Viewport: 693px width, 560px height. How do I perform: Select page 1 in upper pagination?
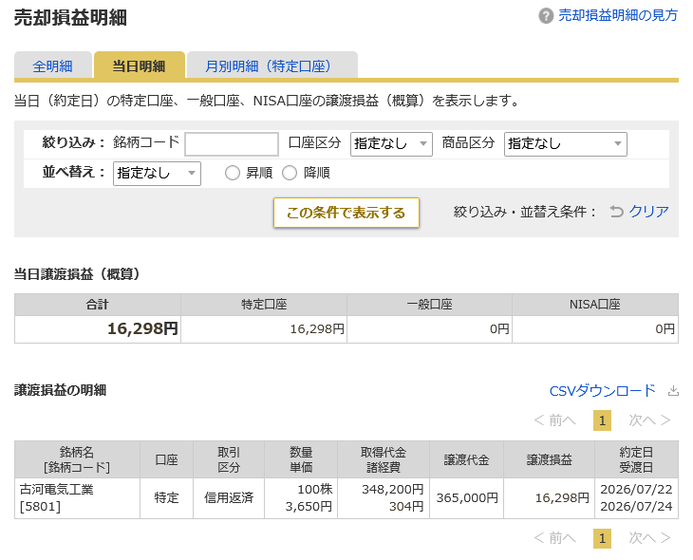pyautogui.click(x=602, y=420)
